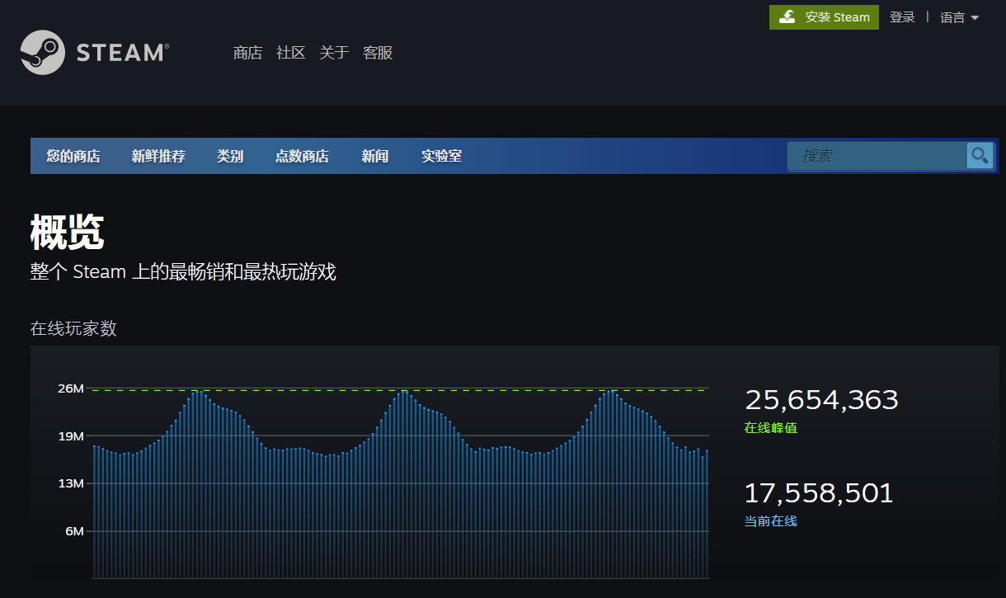Click the Steam logo icon

43,52
